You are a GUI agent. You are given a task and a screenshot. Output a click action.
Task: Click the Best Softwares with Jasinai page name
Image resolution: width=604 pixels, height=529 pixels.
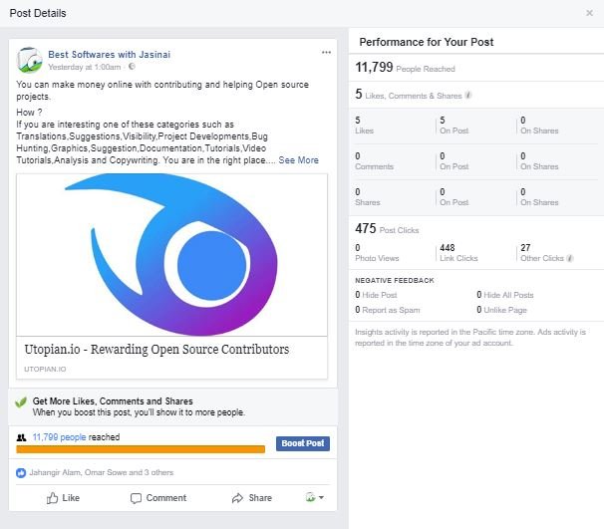click(x=109, y=55)
